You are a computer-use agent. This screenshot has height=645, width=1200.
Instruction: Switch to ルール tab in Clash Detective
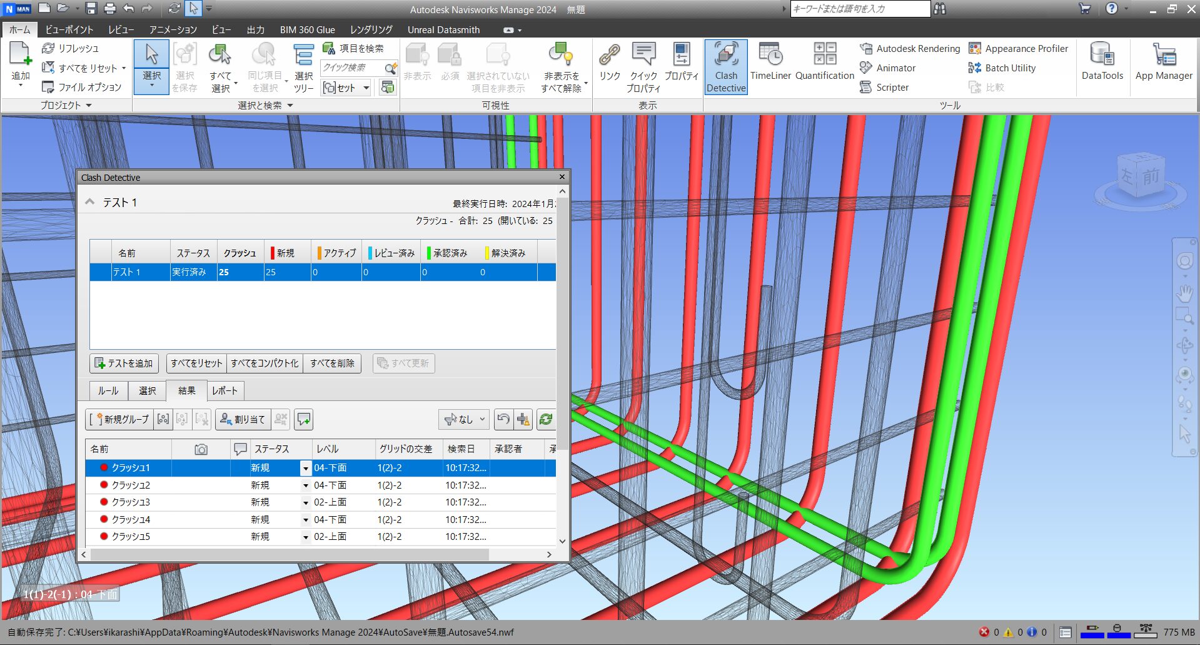(108, 390)
